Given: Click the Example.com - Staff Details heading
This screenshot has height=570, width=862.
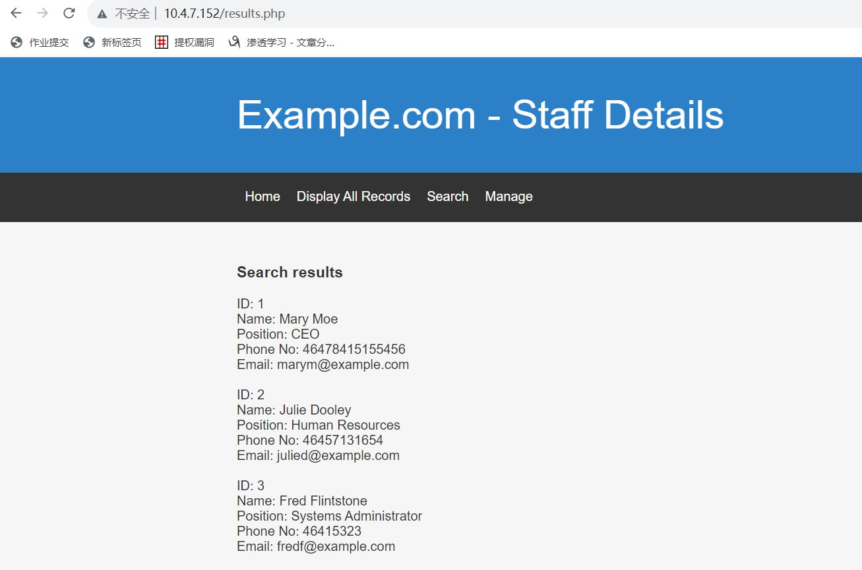Looking at the screenshot, I should pyautogui.click(x=480, y=115).
